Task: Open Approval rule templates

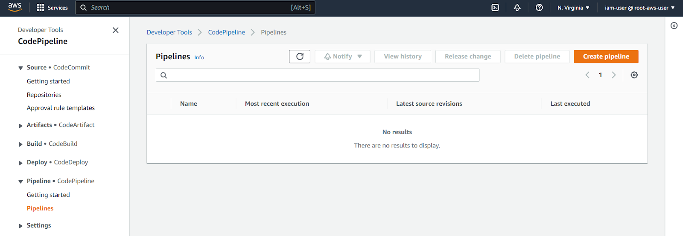Action: pos(61,108)
